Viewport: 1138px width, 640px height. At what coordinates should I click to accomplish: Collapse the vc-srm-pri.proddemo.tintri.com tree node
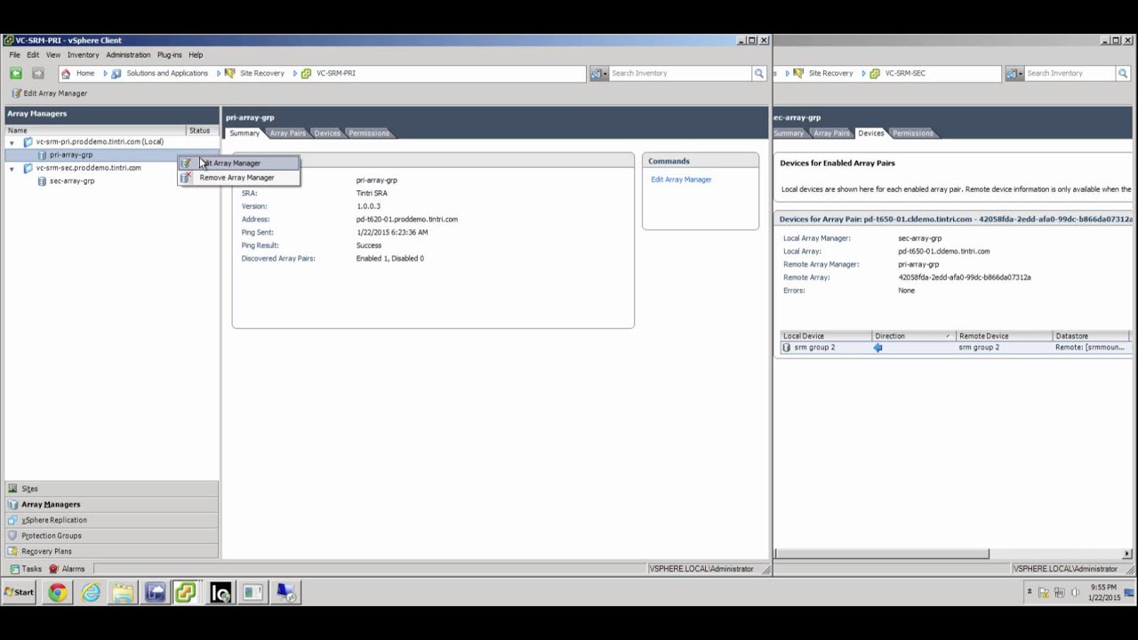coord(12,142)
